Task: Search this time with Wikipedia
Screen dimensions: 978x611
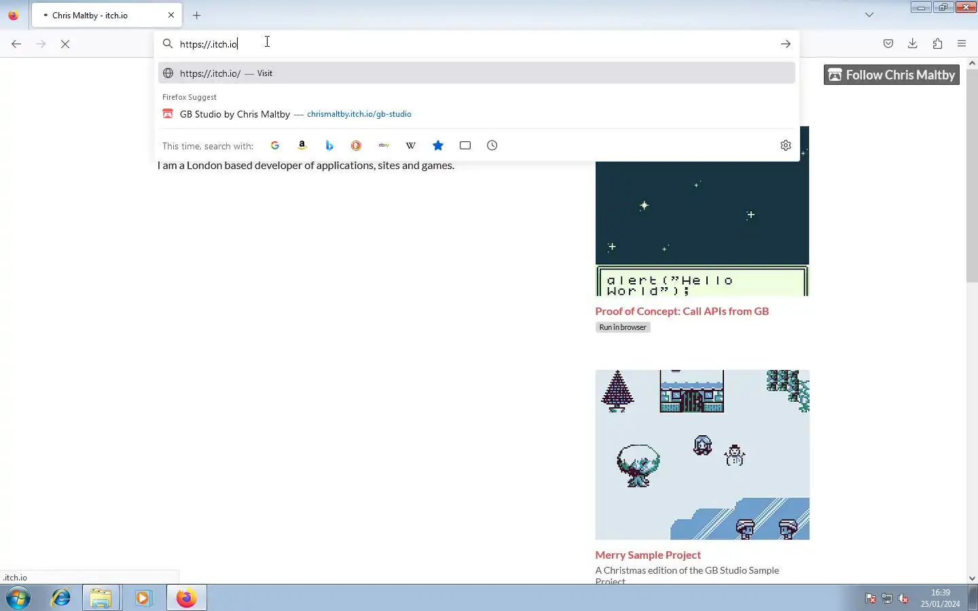Action: pos(411,145)
